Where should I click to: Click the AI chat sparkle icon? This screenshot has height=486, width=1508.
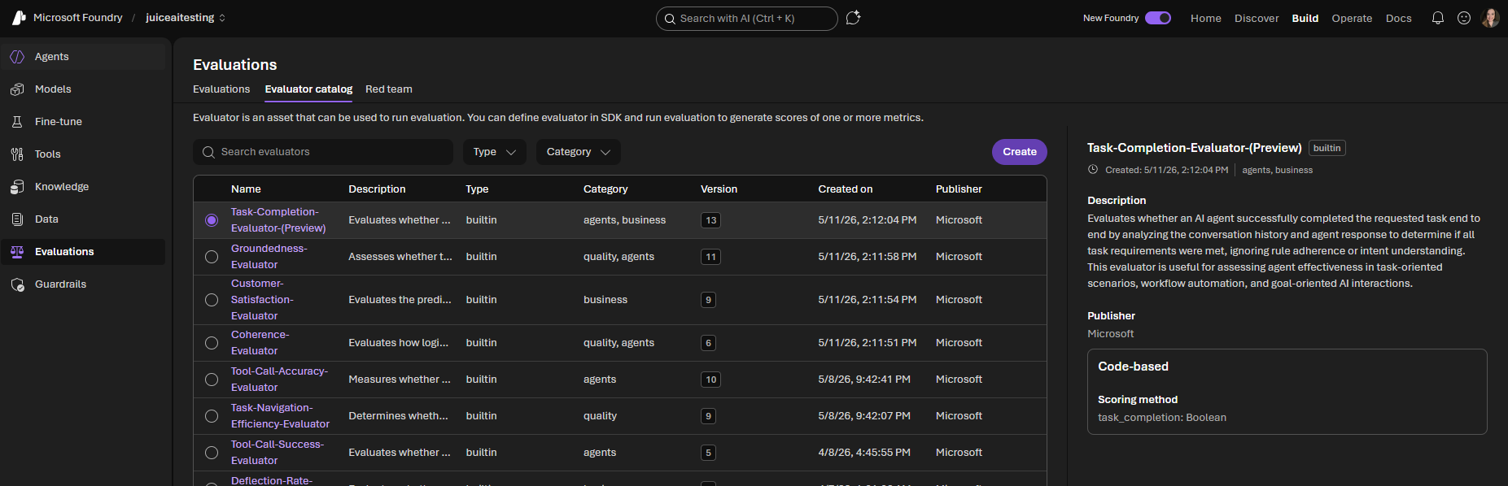[853, 18]
